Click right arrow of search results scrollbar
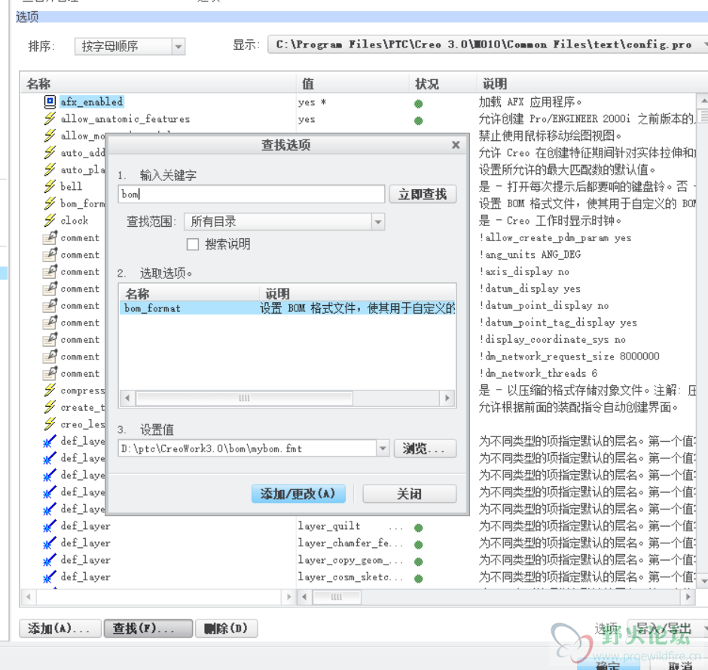 447,398
